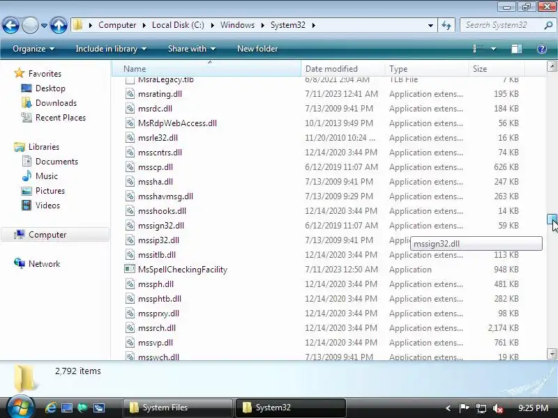Expand the arrow after Windows breadcrumb

point(263,25)
